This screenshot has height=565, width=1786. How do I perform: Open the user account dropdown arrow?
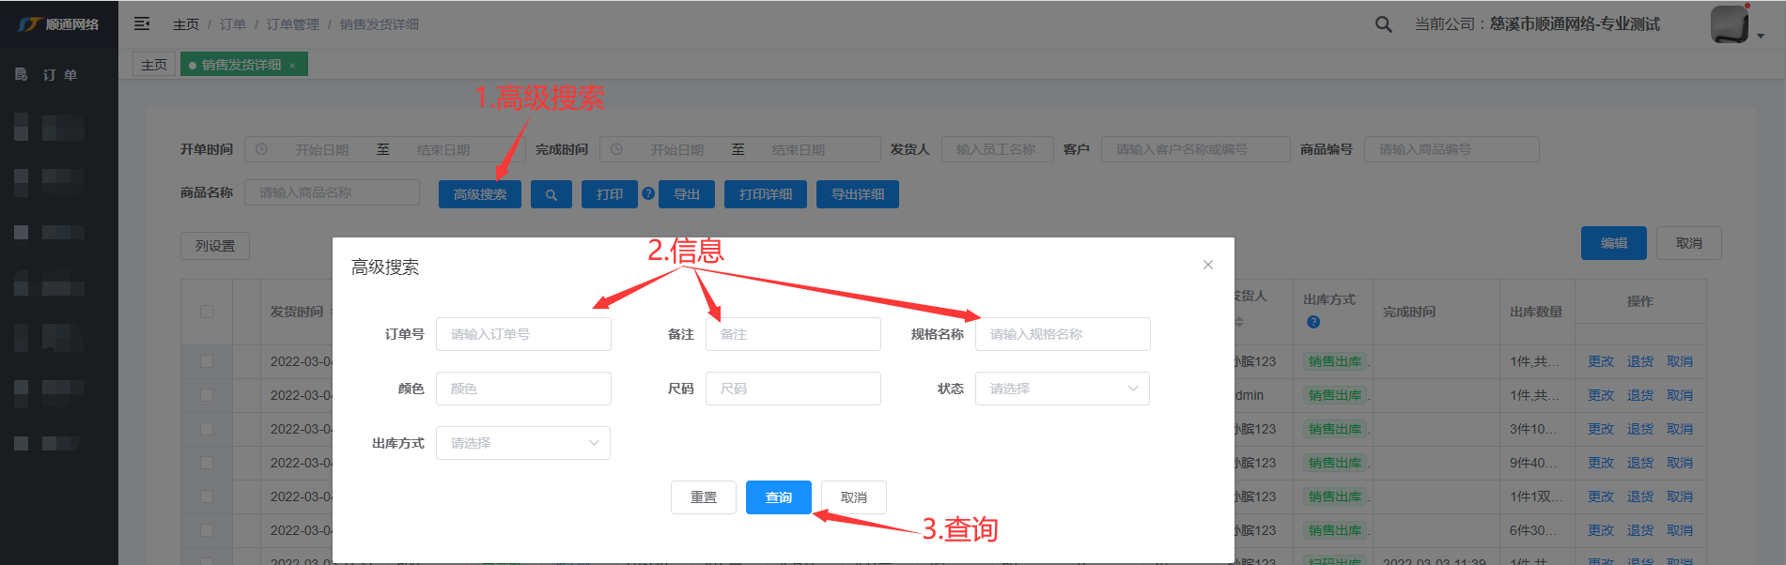click(1761, 36)
